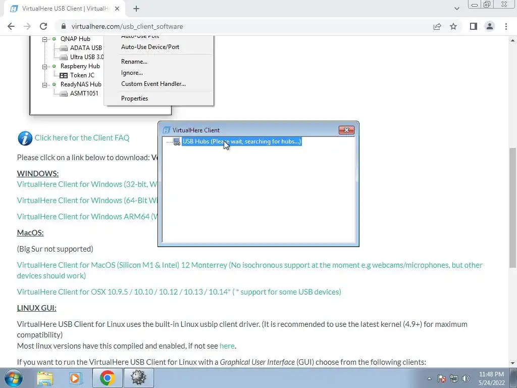Go back in Chrome
Viewport: 517px width, 388px height.
11,26
